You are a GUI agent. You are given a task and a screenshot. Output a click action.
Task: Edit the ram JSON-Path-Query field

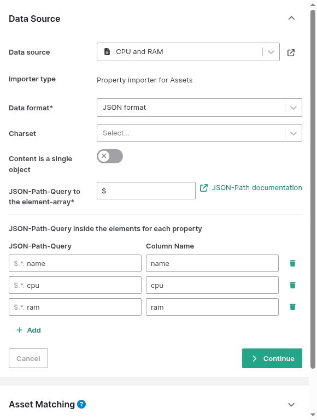pos(75,307)
